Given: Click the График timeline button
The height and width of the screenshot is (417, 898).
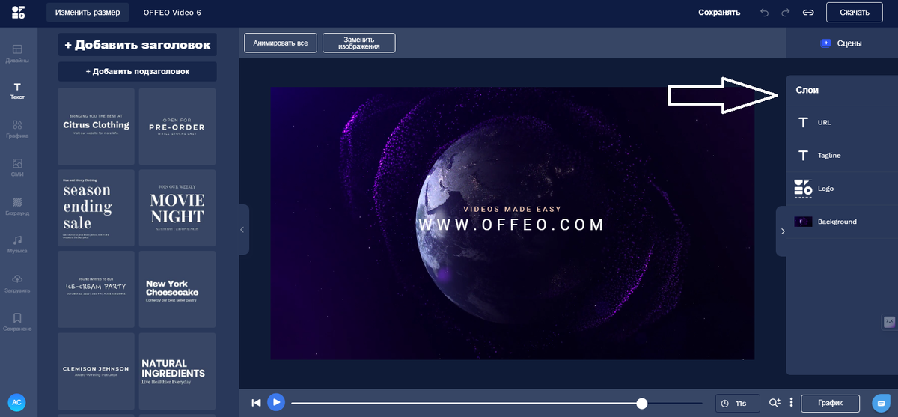Looking at the screenshot, I should 830,404.
